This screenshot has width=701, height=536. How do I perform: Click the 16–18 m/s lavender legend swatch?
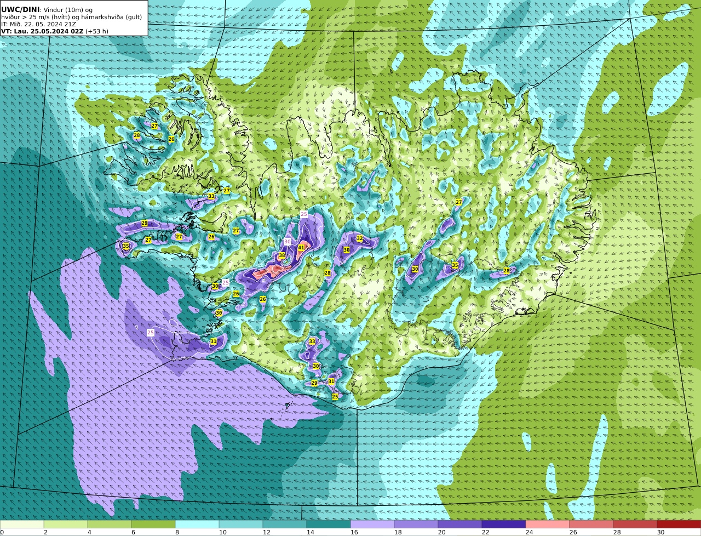(x=372, y=524)
